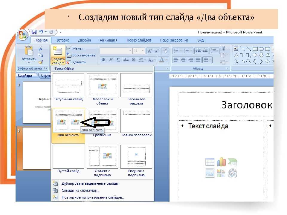The image size is (287, 215).
Task: Click Удалить slide button
Action: tap(76, 62)
